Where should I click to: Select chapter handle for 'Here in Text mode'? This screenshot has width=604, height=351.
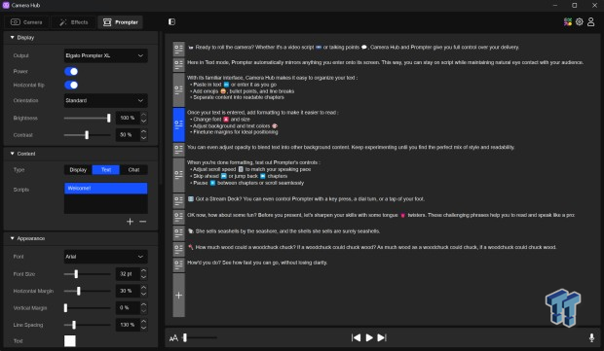[x=178, y=64]
